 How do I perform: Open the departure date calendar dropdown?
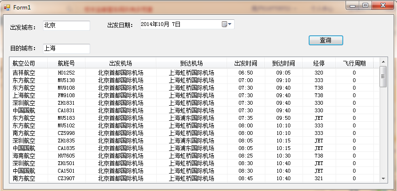click(227, 24)
